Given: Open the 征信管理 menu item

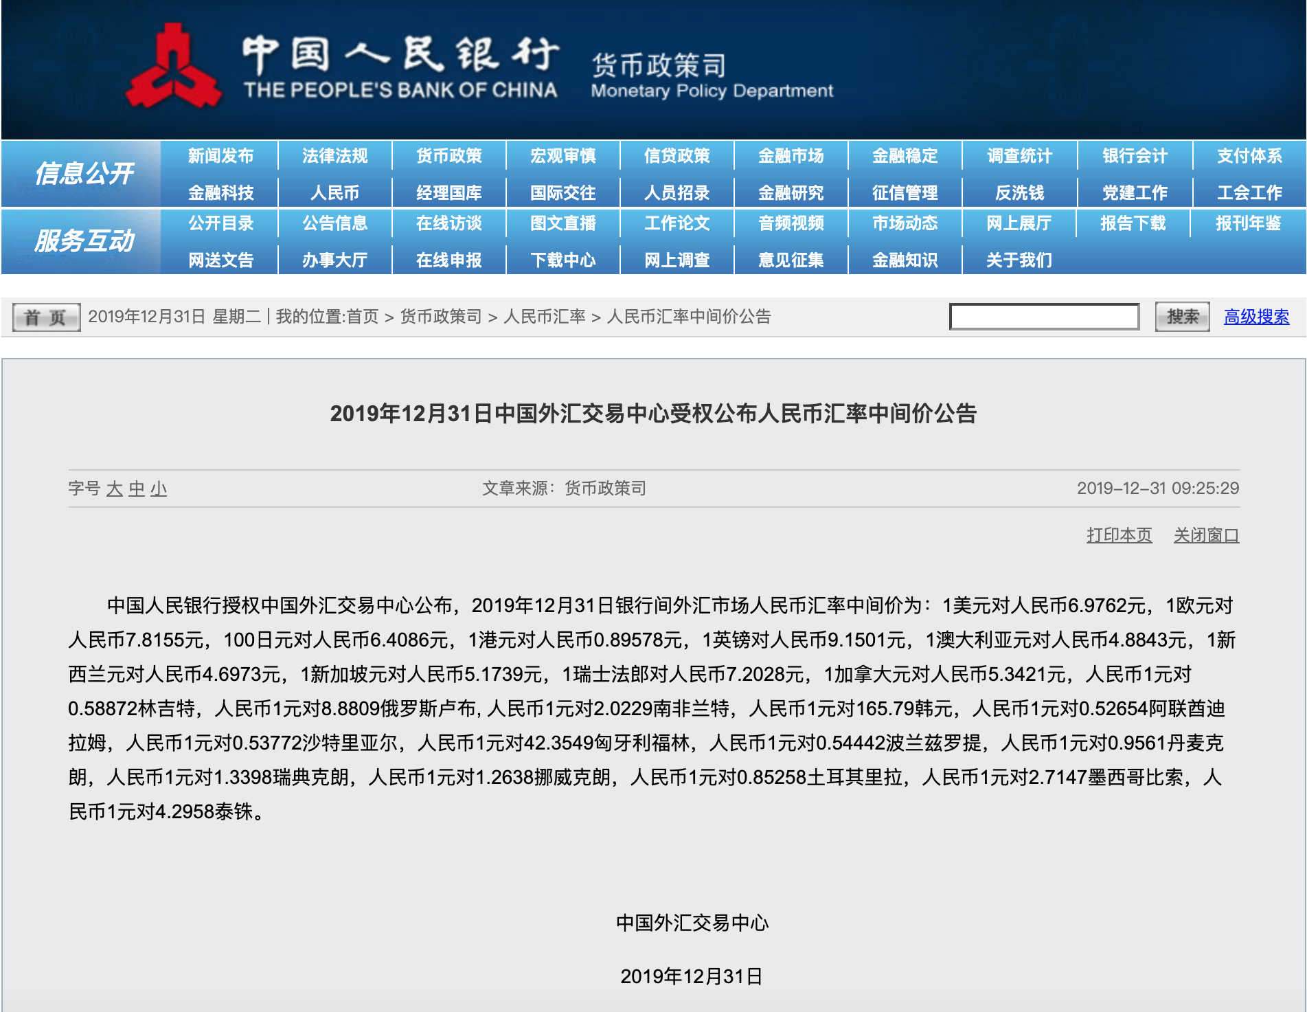Looking at the screenshot, I should tap(905, 193).
